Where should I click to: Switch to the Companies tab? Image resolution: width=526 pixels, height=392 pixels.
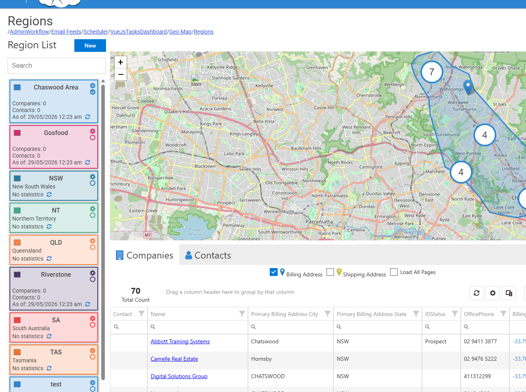[x=144, y=255]
